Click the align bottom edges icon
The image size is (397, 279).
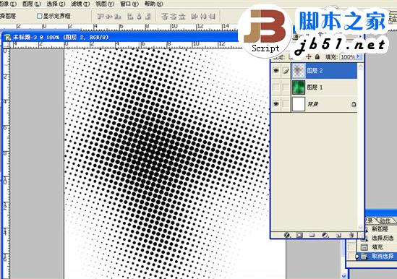tap(117, 17)
